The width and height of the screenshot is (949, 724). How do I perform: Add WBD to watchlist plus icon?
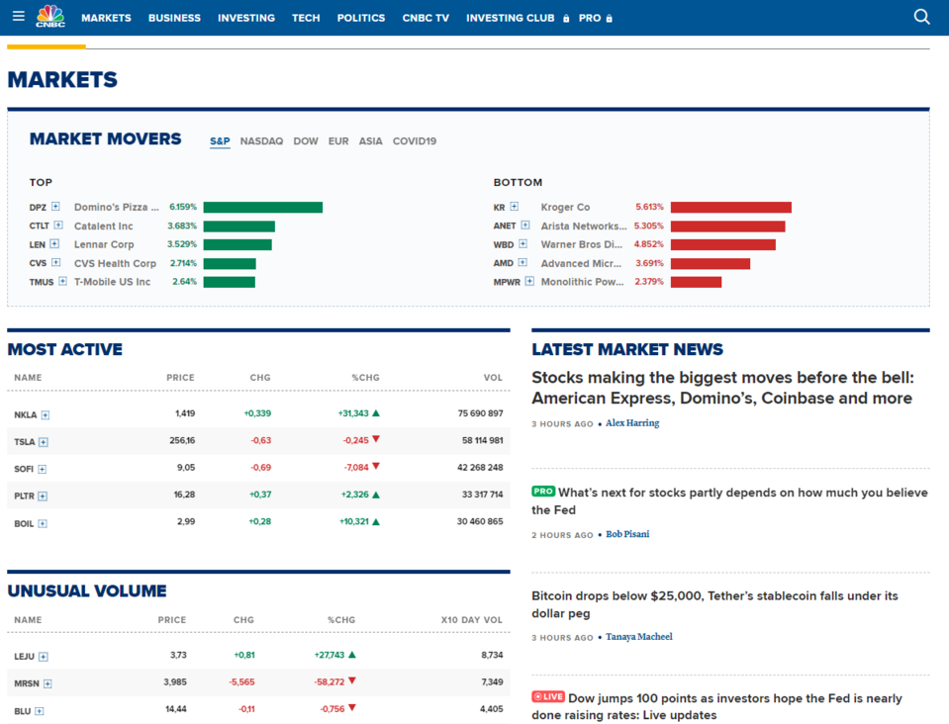522,243
